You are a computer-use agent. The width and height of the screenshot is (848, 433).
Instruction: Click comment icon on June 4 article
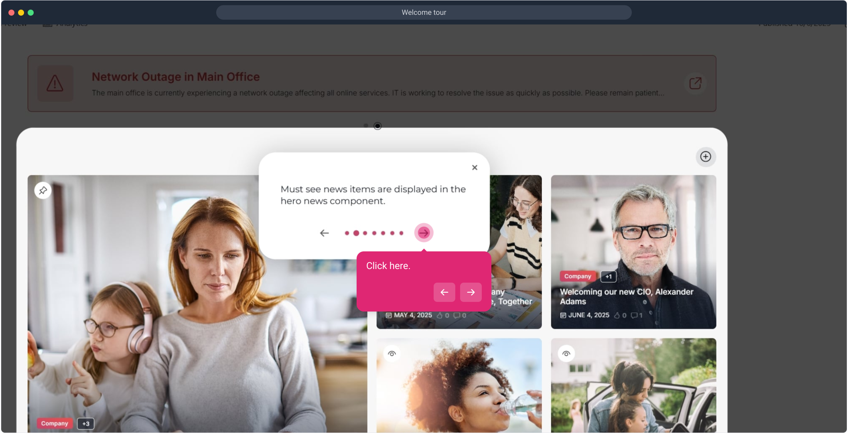pyautogui.click(x=634, y=316)
